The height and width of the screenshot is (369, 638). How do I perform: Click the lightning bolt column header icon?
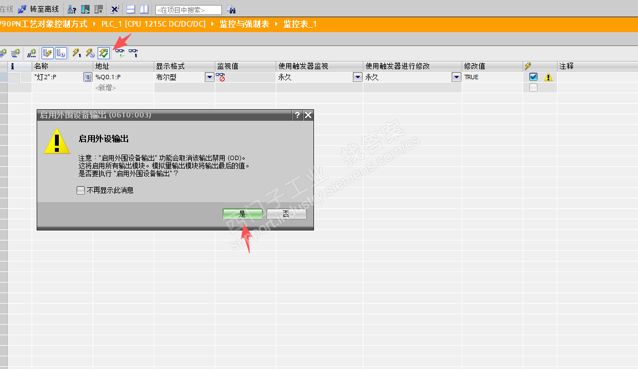[x=528, y=66]
